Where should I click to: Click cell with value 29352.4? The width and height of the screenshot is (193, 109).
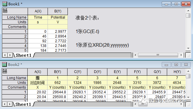click(97, 92)
